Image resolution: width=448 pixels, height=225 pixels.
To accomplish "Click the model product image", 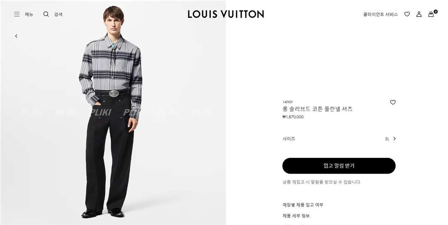I will (x=113, y=113).
